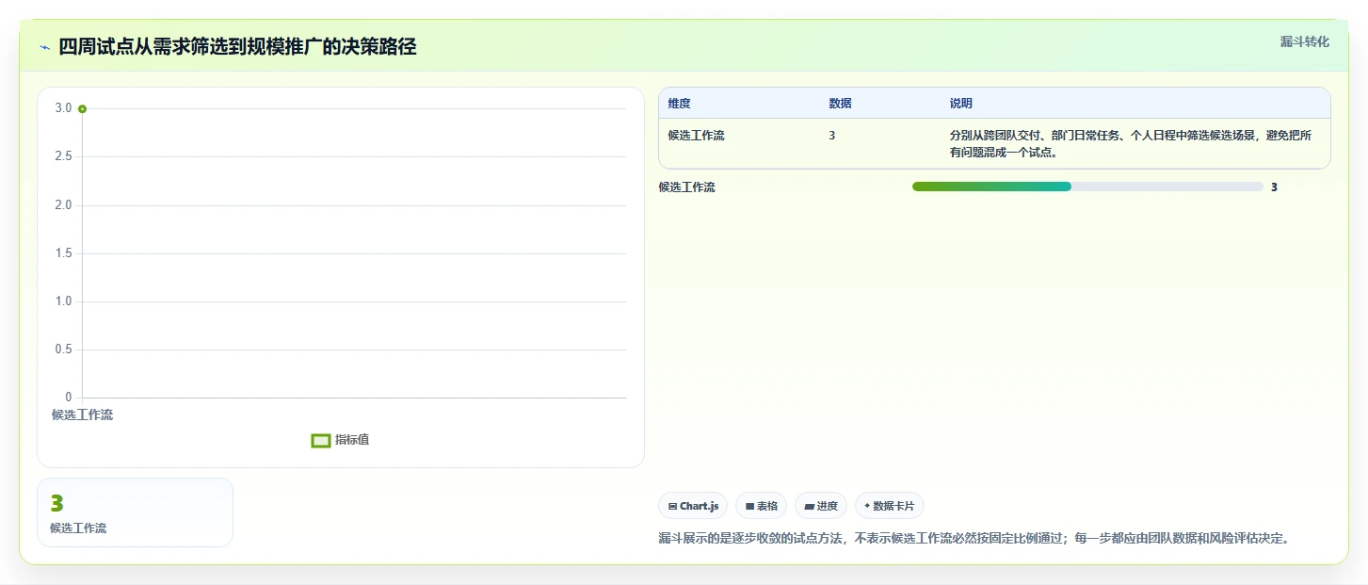Toggle the 指标值 legend swatch
Viewport: 1368px width, 585px height.
pos(321,440)
